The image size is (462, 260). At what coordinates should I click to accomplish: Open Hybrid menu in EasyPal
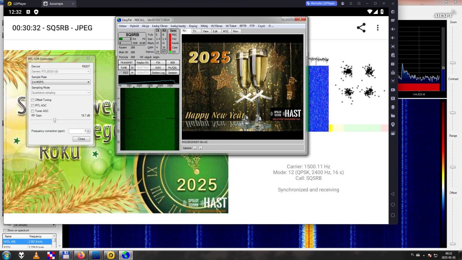click(x=134, y=26)
